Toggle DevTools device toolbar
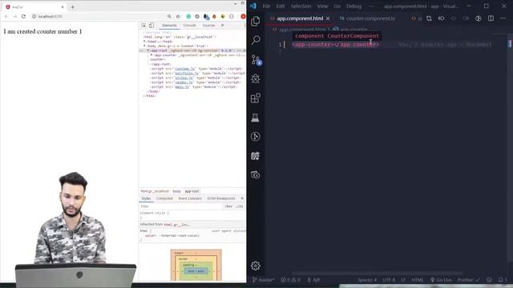Image resolution: width=513 pixels, height=288 pixels. point(151,26)
